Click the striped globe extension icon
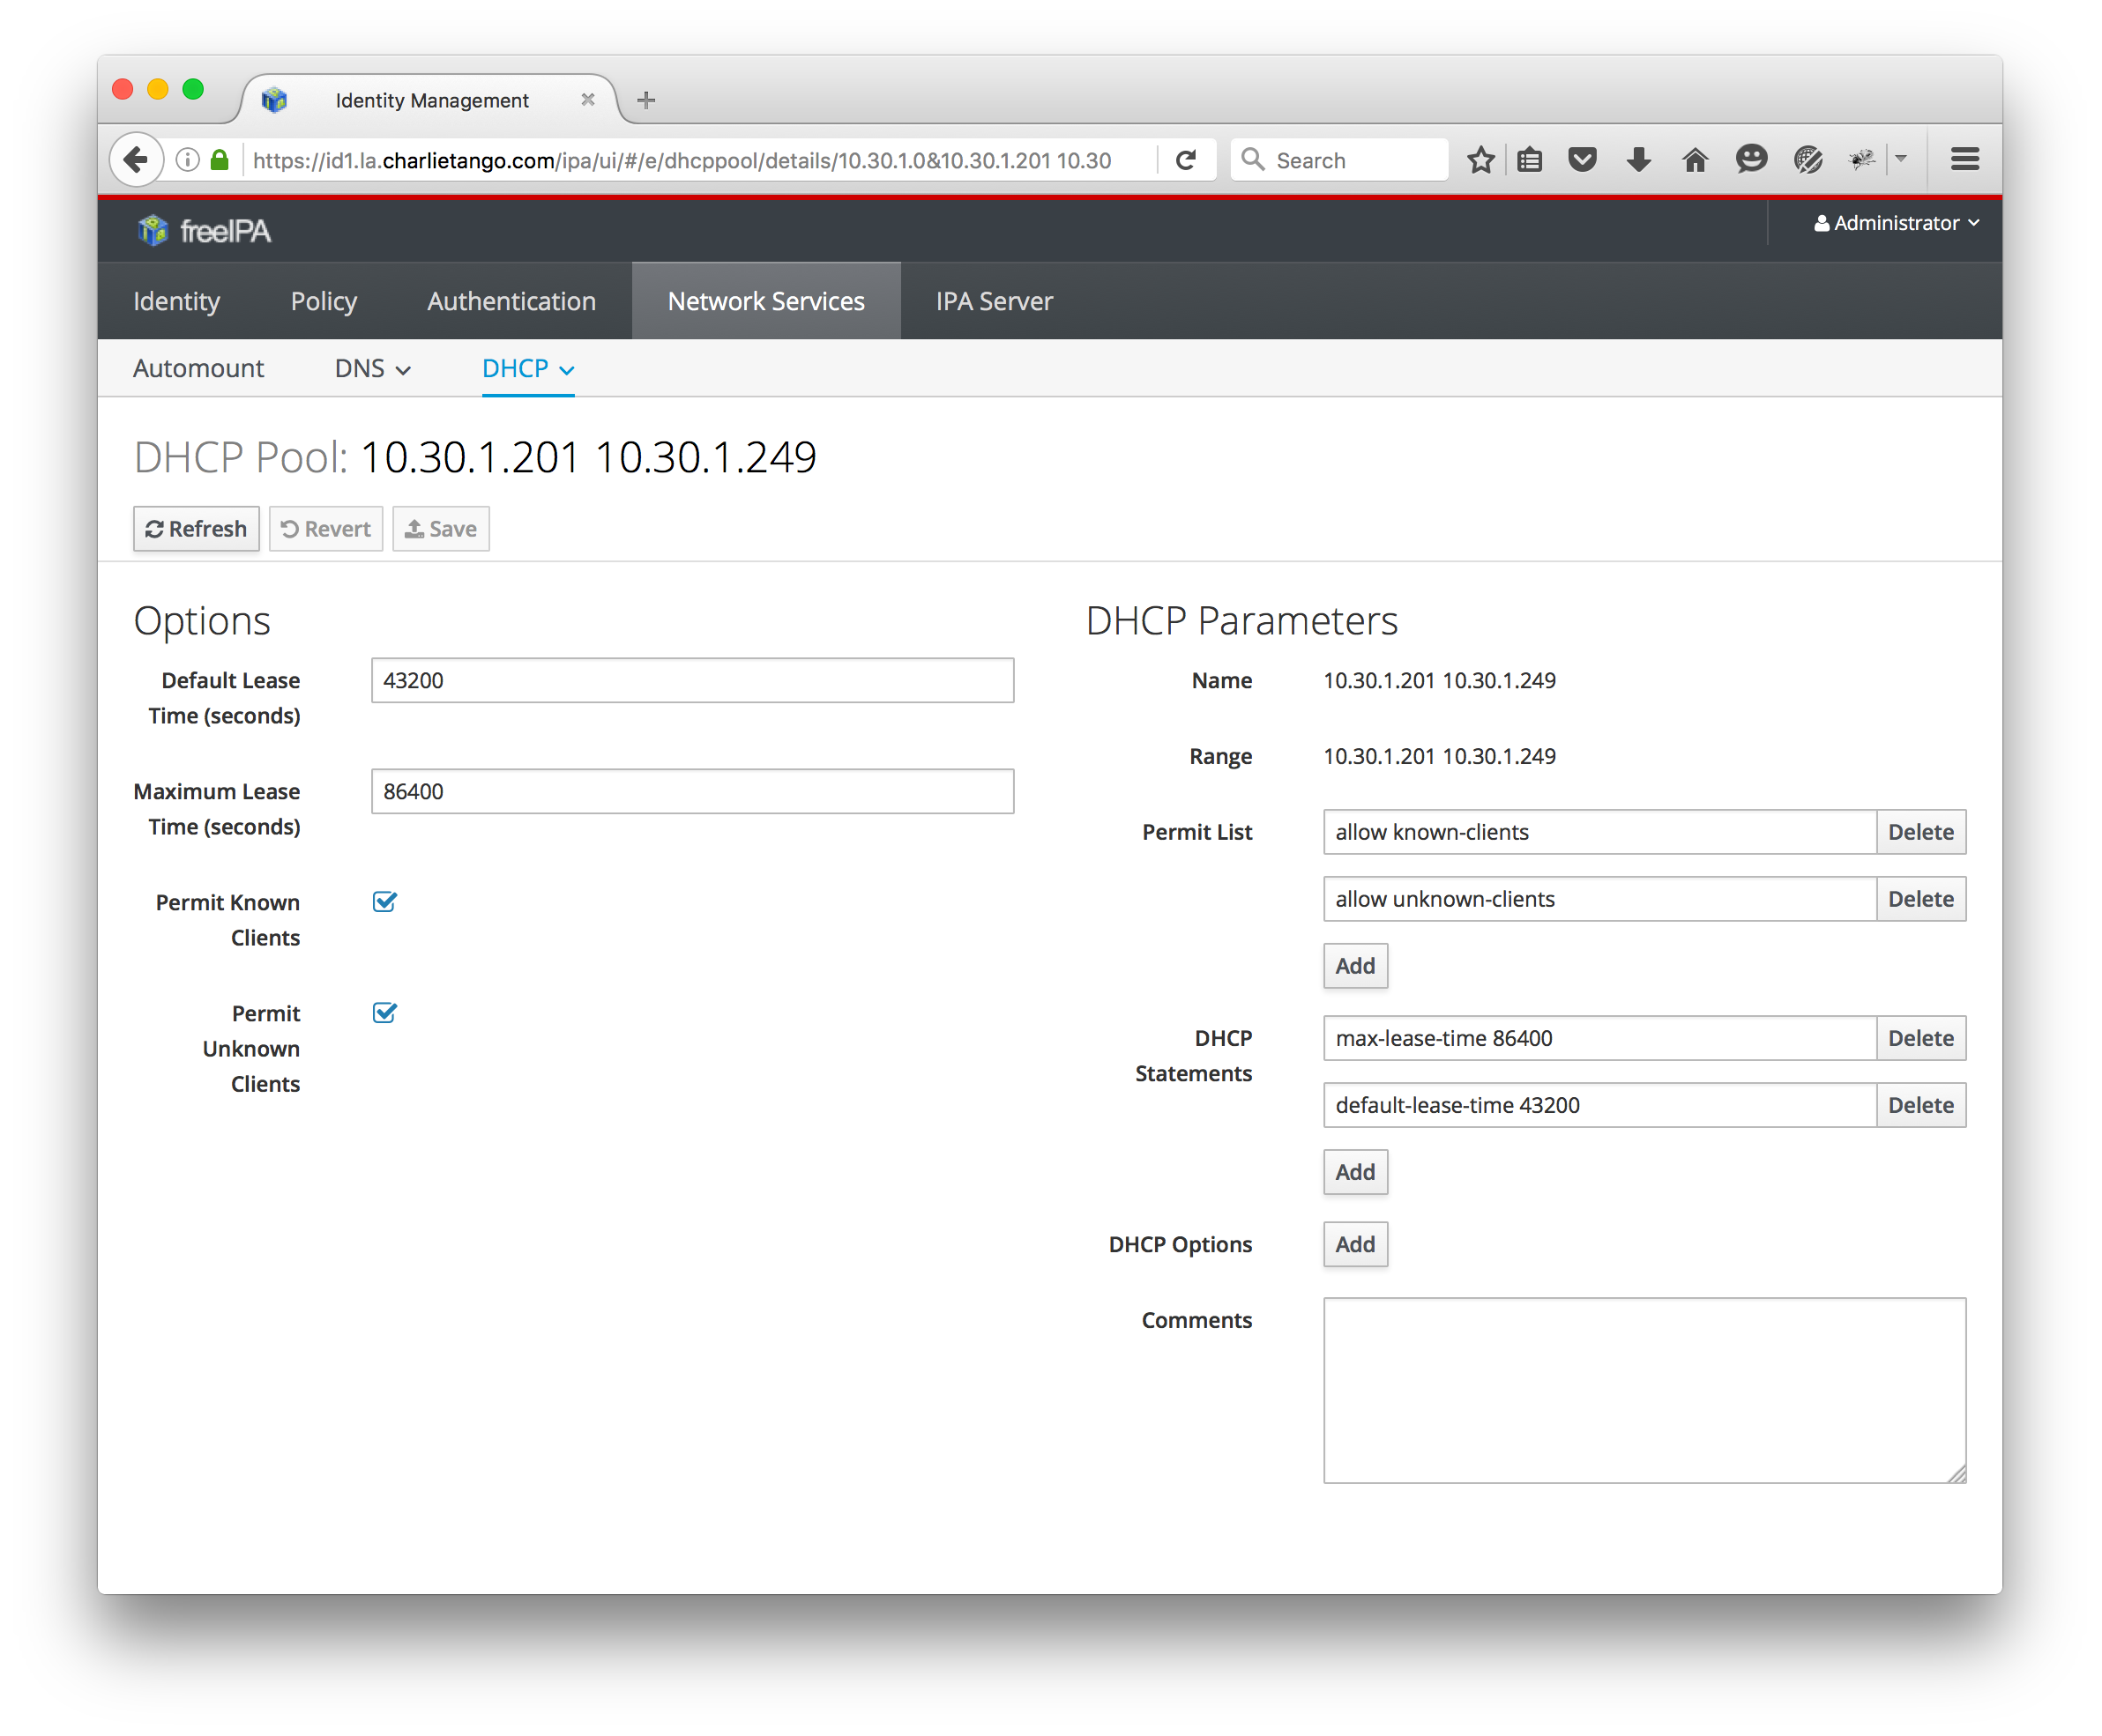The width and height of the screenshot is (2102, 1736). [x=1808, y=160]
